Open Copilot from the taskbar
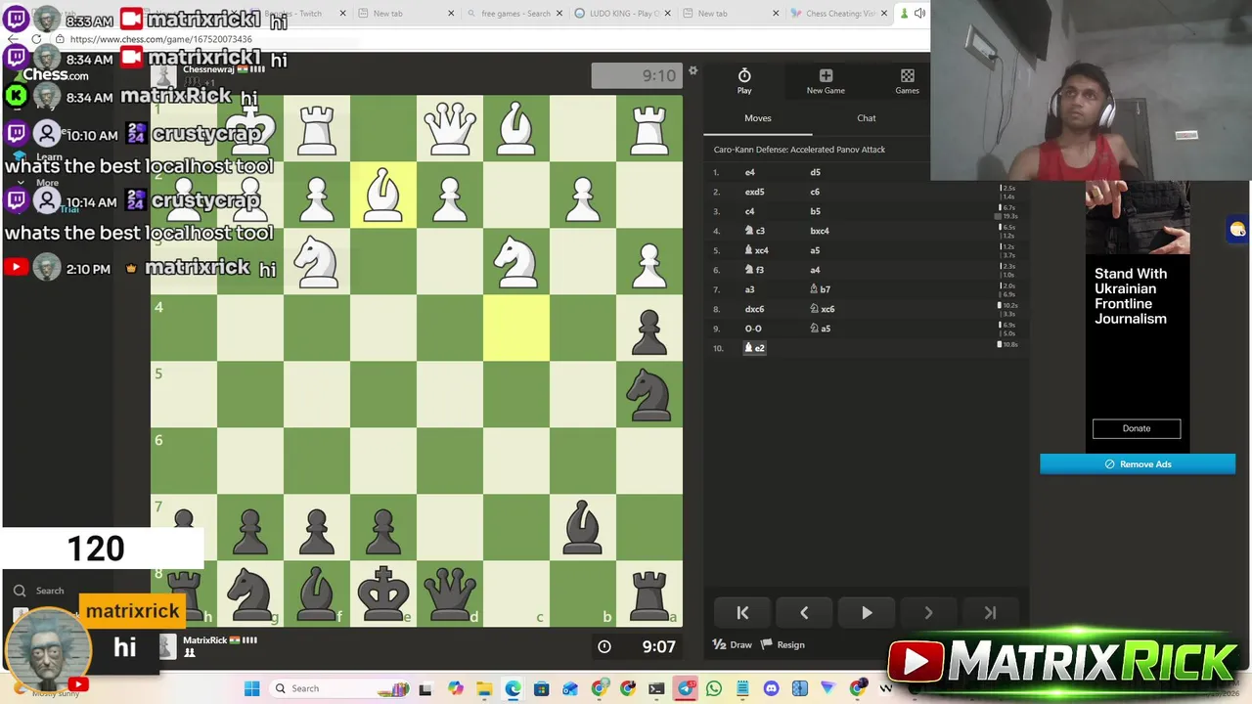This screenshot has height=704, width=1252. 456,688
